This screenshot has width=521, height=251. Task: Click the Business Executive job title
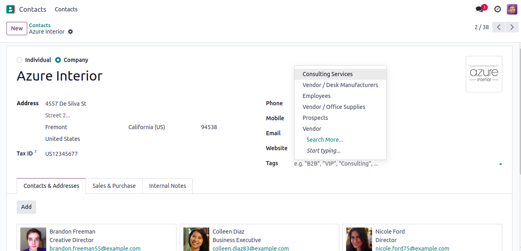pos(237,240)
